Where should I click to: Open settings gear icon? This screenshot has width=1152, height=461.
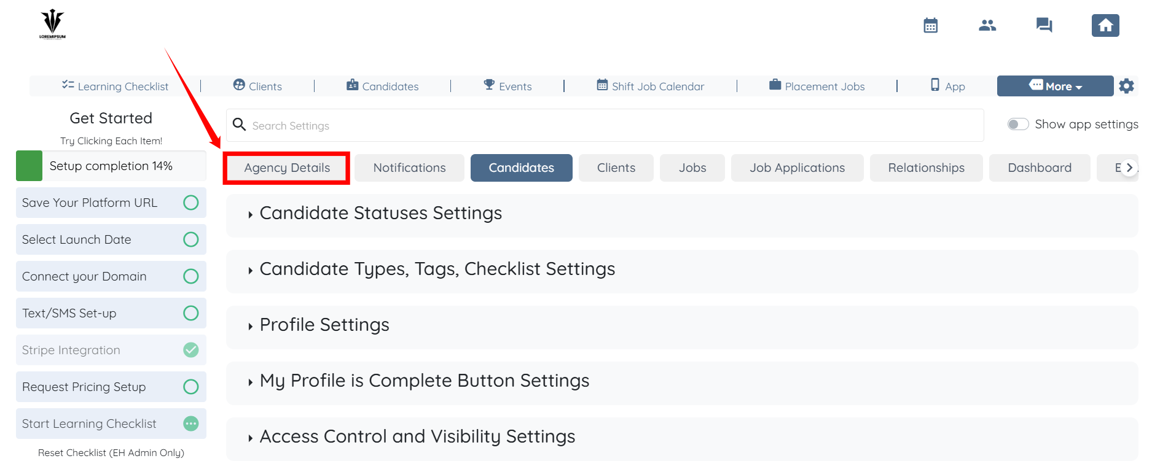pyautogui.click(x=1126, y=86)
